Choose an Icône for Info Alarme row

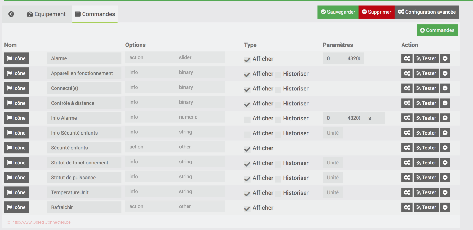pyautogui.click(x=16, y=118)
